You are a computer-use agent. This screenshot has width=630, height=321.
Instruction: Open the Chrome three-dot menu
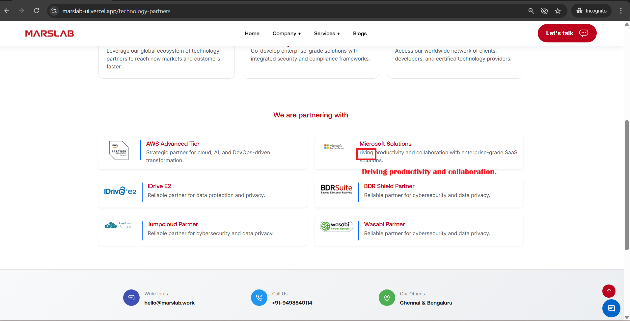pyautogui.click(x=621, y=11)
